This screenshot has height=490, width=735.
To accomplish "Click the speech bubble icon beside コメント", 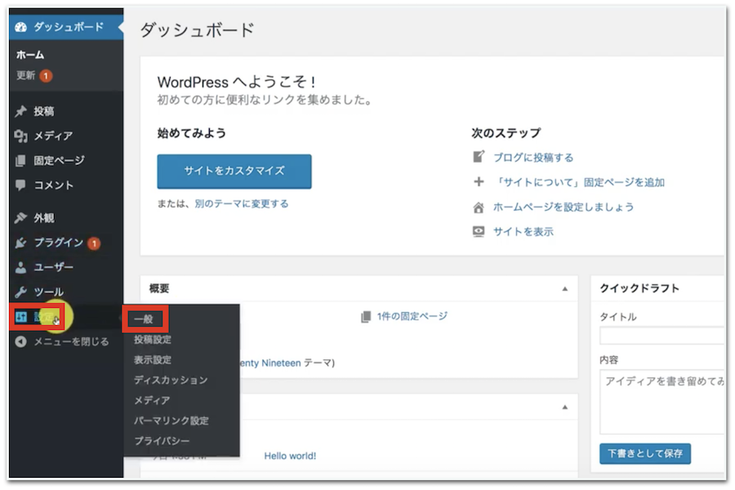I will [21, 185].
